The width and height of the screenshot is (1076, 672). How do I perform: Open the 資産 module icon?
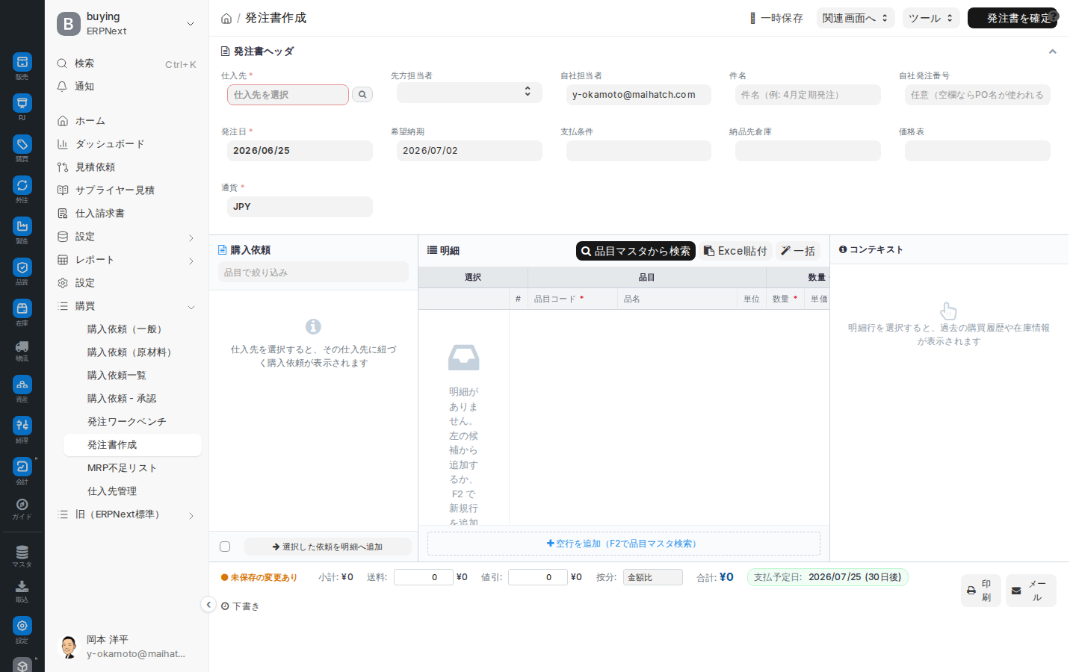22,385
